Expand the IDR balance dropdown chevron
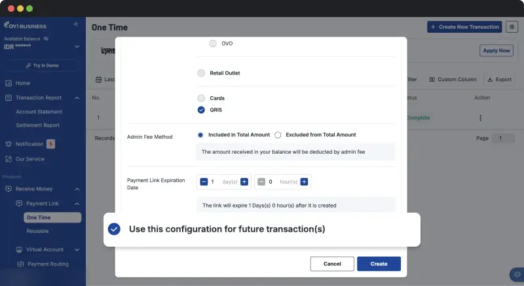Screen dimensions: 524x286 77,46
